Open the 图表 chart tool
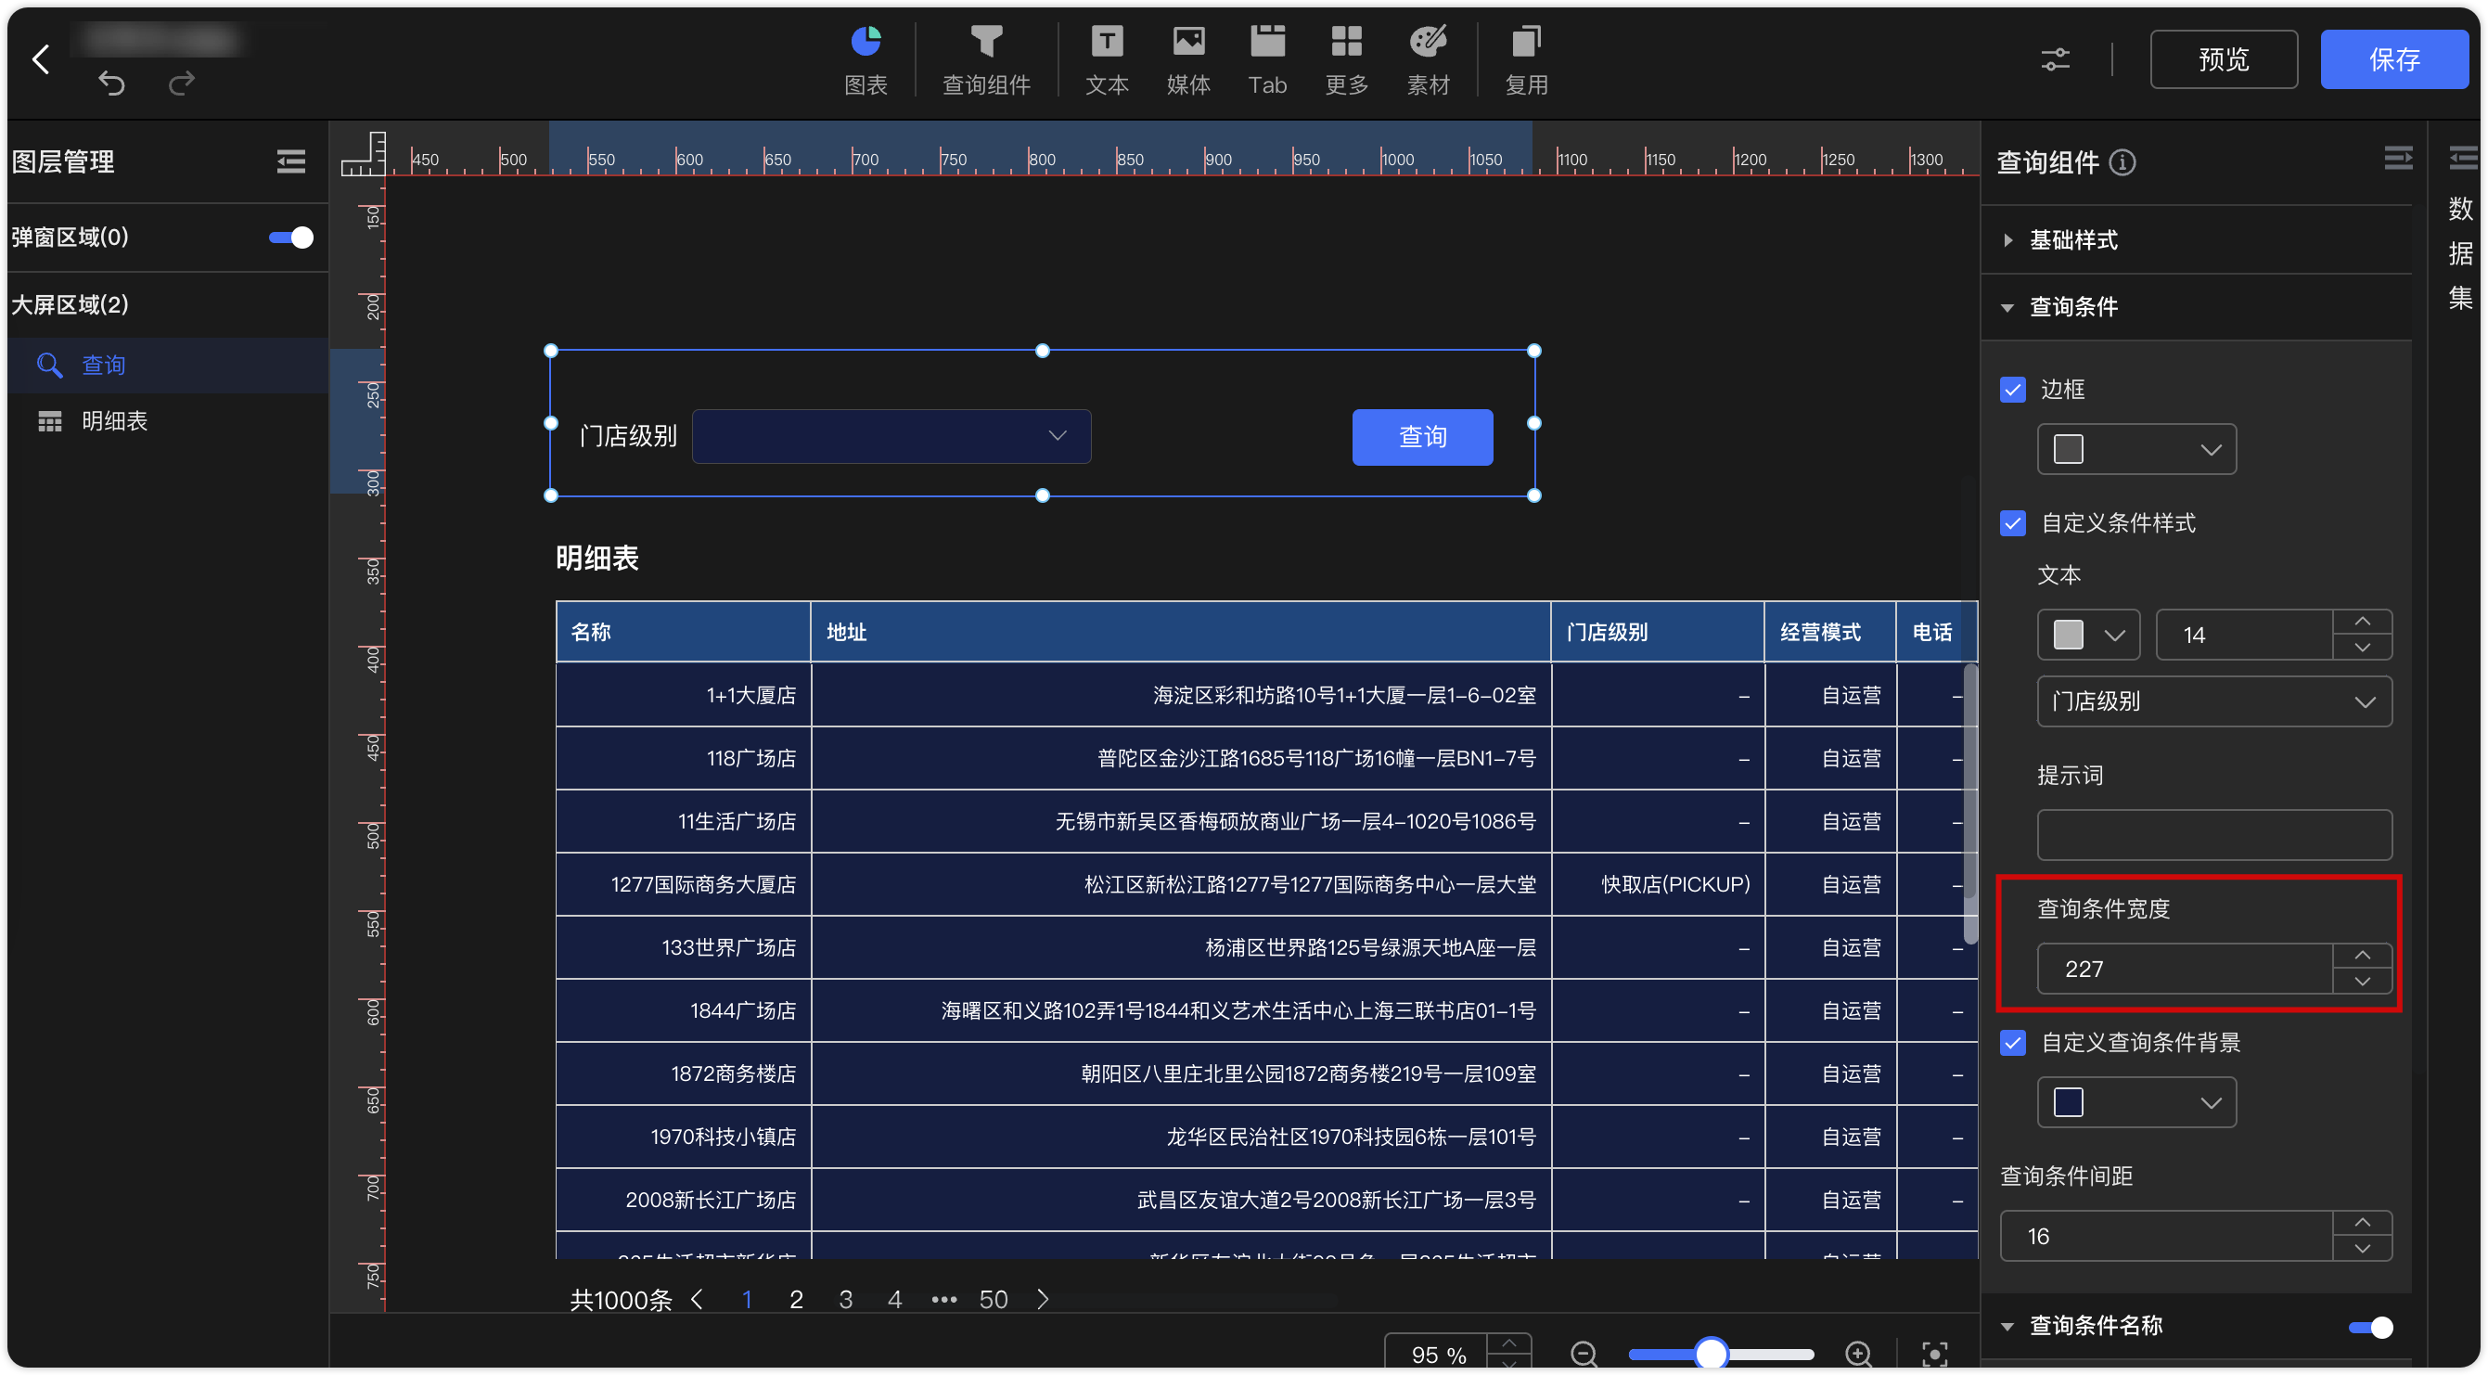This screenshot has height=1375, width=2488. click(866, 60)
